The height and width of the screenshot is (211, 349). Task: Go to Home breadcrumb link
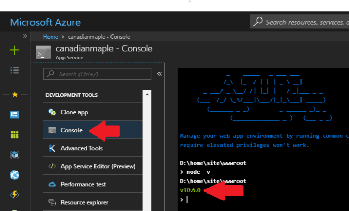pyautogui.click(x=51, y=37)
